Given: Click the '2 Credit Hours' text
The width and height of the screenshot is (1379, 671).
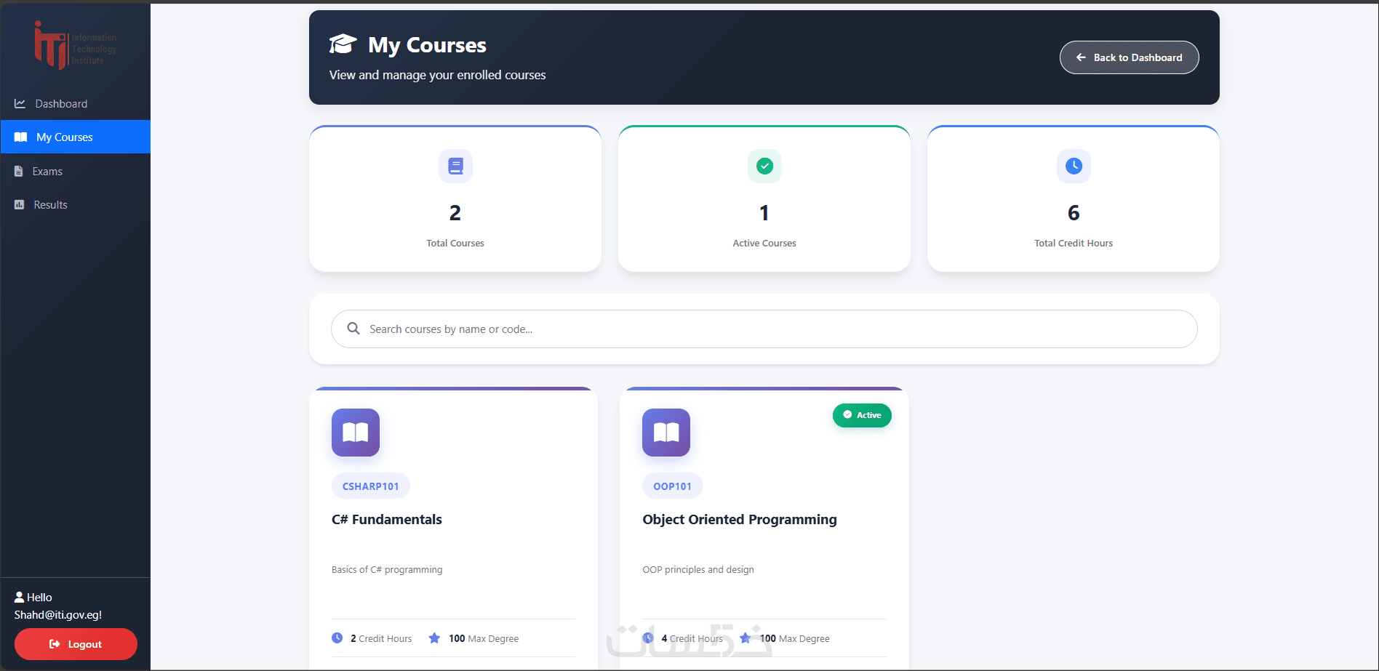Looking at the screenshot, I should coord(381,638).
